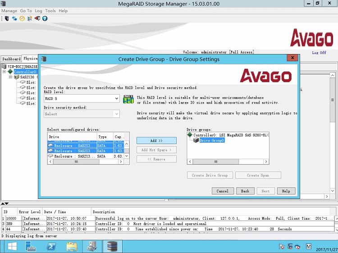
Task: Click the yellow clock toolbar icon
Action: [x=22, y=18]
